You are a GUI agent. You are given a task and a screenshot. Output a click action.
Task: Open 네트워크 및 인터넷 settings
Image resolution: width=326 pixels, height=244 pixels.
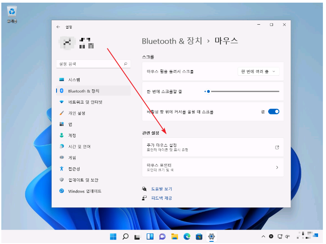point(93,102)
